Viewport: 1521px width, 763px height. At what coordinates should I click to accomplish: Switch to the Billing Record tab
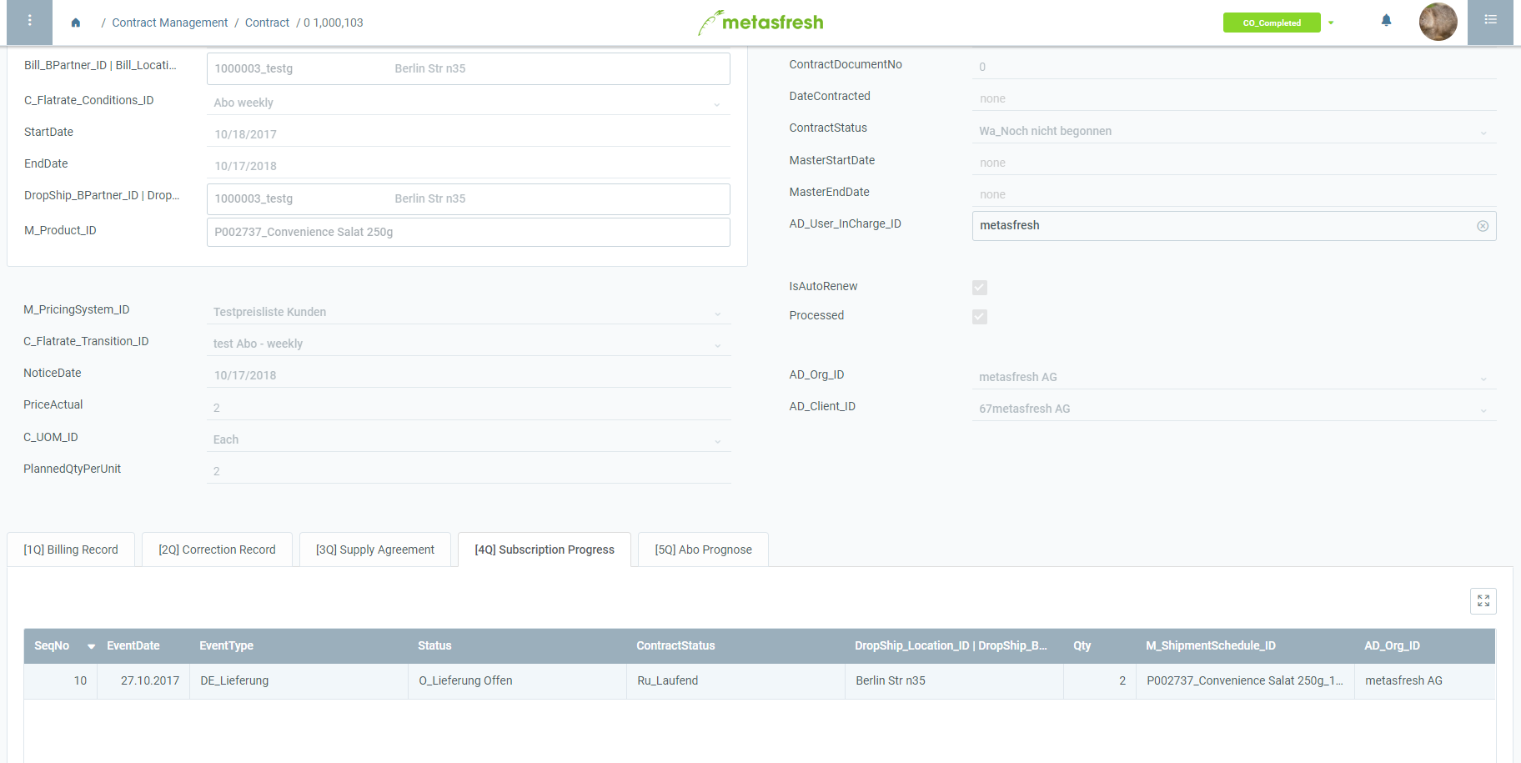click(70, 549)
